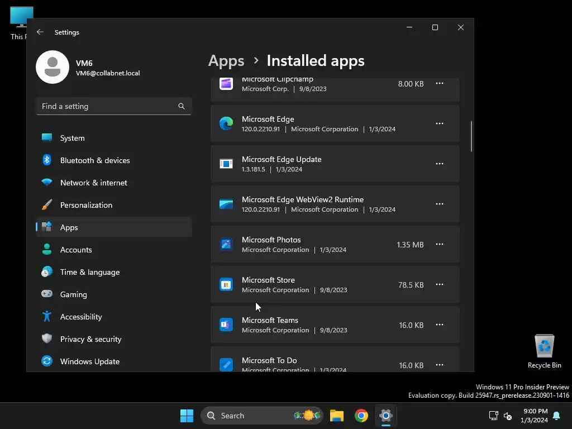Click the VM6 profile avatar
This screenshot has height=429, width=572.
[53, 67]
